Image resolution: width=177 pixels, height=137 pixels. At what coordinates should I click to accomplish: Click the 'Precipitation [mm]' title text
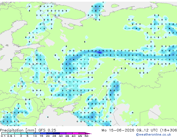pos(18,130)
